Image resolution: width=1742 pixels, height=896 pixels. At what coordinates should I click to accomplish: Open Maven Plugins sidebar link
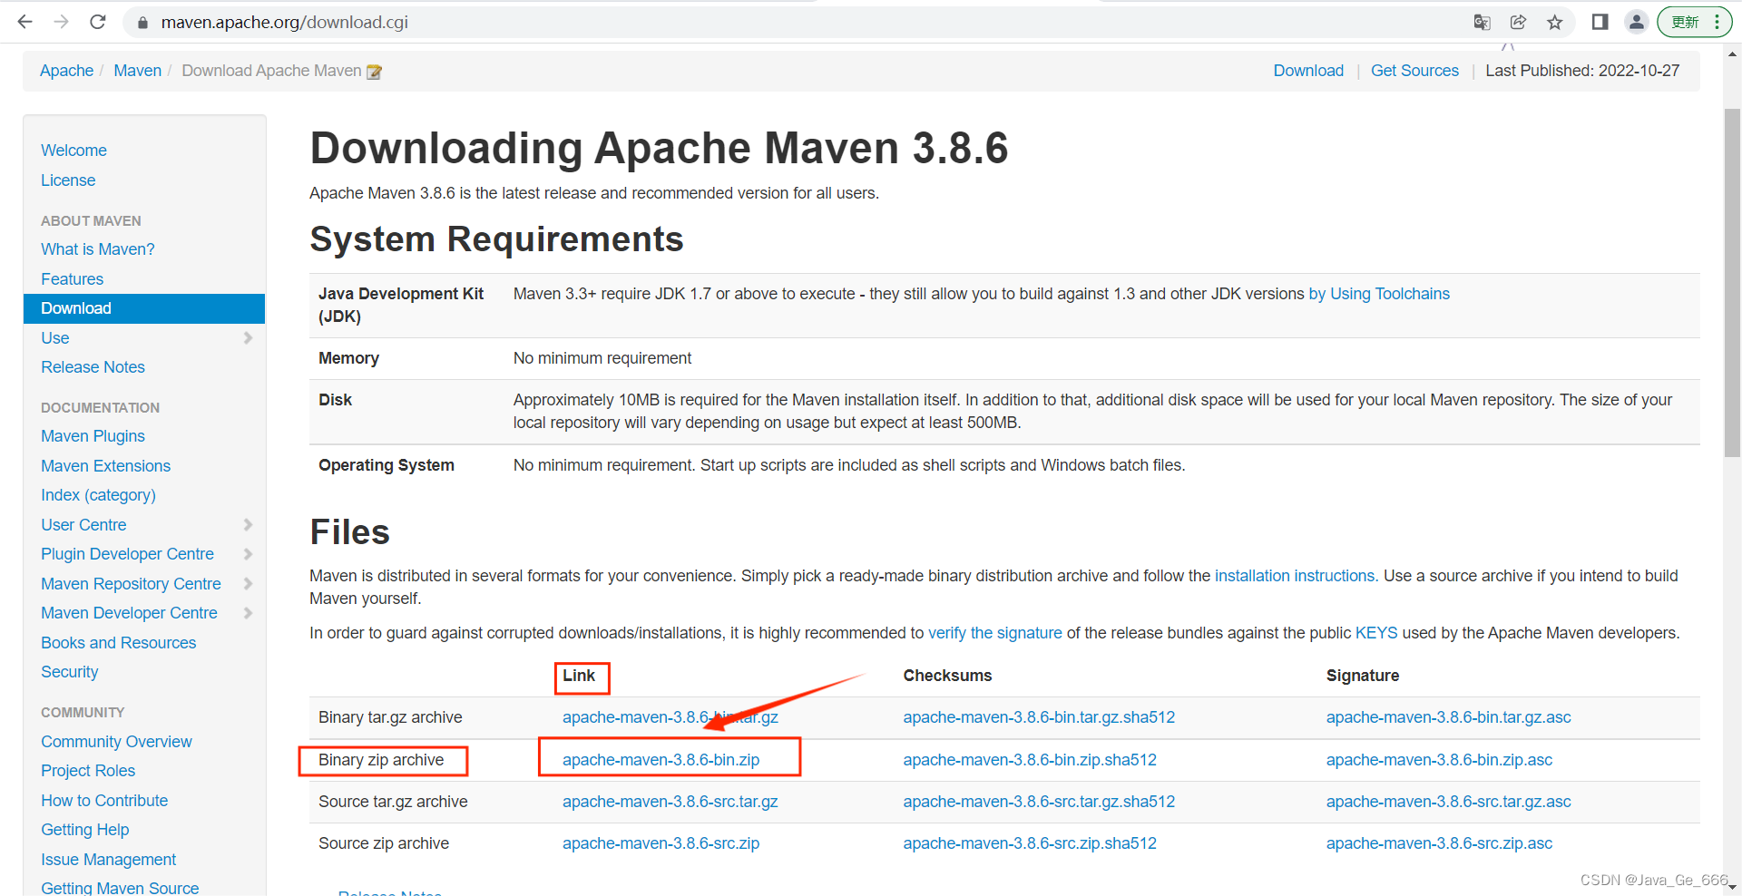coord(93,436)
